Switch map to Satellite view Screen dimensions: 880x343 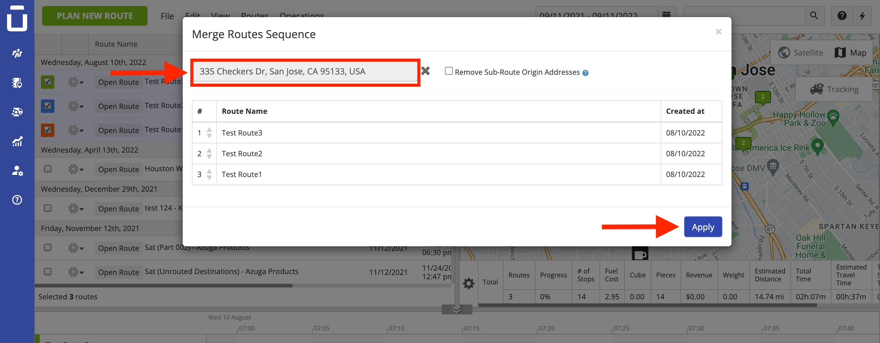pos(801,52)
